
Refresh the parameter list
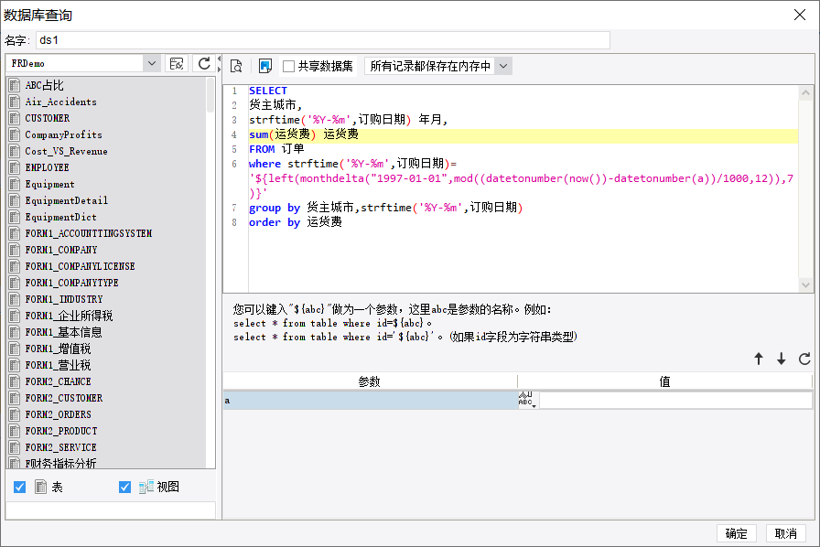[804, 359]
